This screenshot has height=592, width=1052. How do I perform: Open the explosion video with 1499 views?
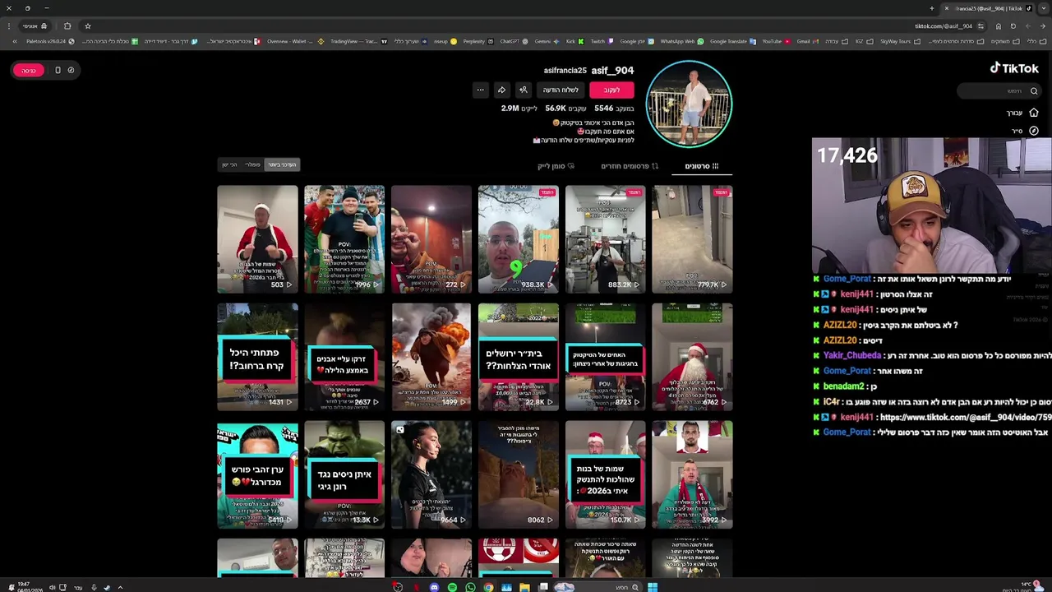click(x=431, y=357)
